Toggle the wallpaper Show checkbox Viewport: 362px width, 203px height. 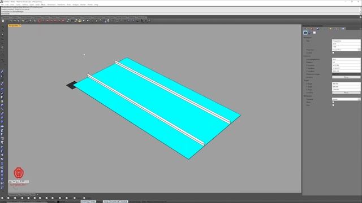tap(333, 102)
